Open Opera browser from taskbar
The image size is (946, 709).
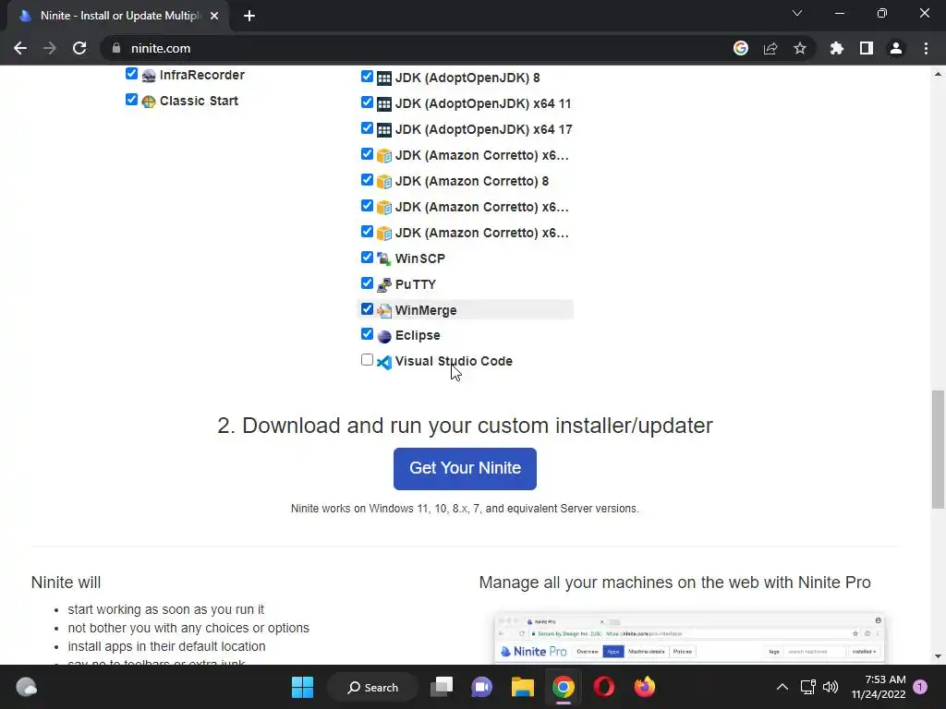click(604, 687)
